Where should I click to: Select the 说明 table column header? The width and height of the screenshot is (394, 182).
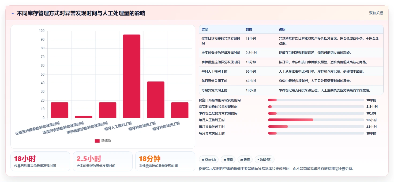coord(282,29)
